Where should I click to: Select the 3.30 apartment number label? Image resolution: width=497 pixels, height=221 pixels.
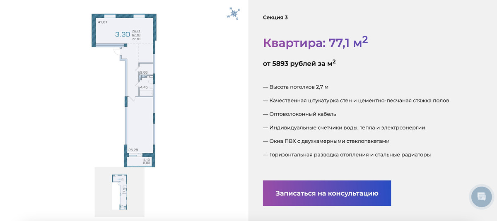(x=123, y=34)
